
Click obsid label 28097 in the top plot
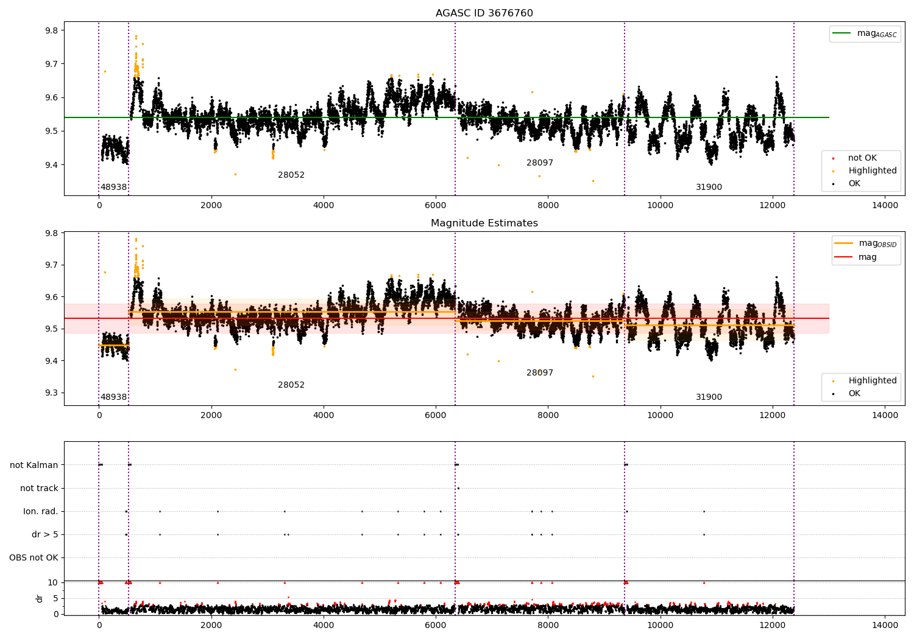(x=540, y=162)
